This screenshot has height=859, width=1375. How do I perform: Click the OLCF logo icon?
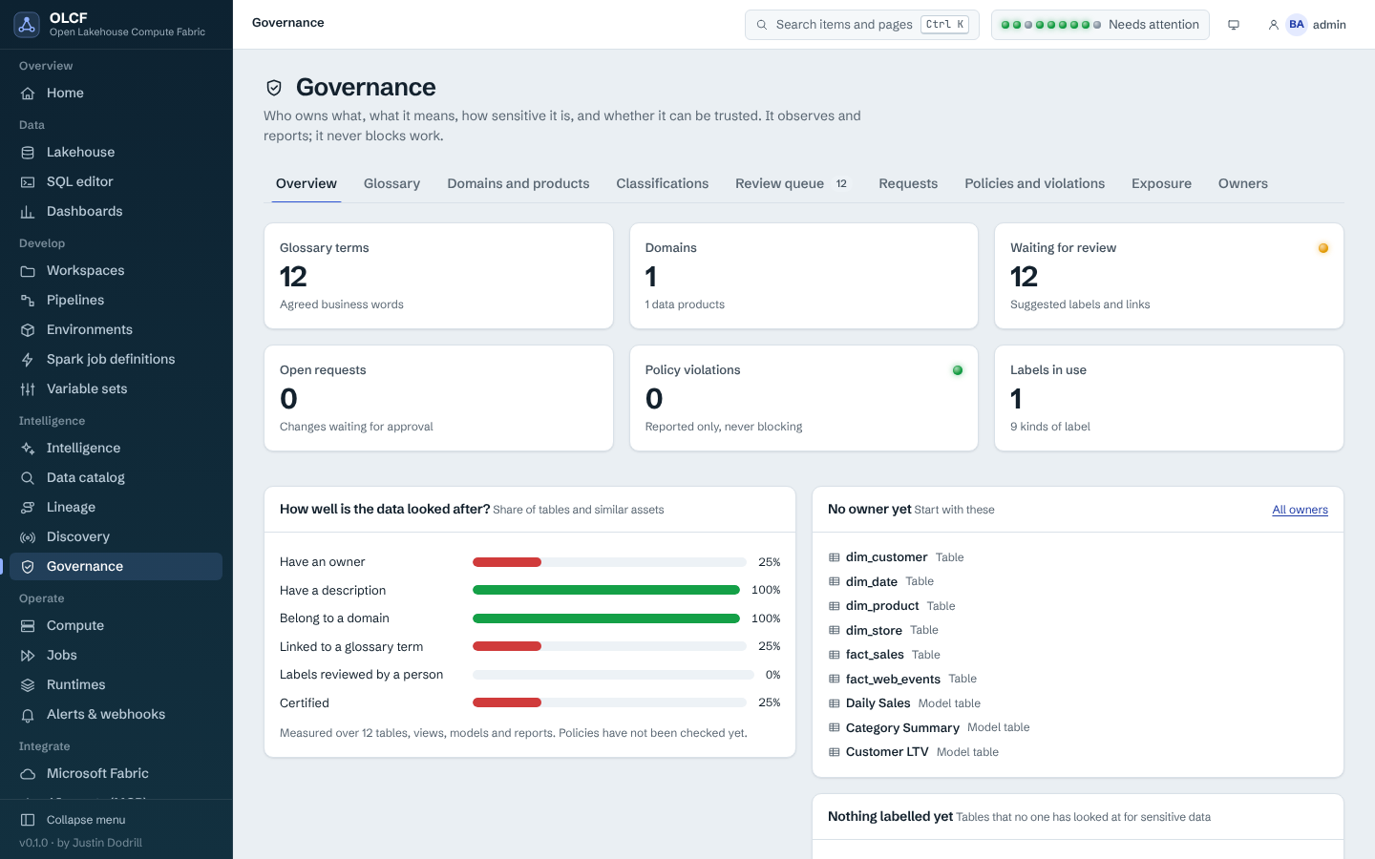[x=27, y=25]
